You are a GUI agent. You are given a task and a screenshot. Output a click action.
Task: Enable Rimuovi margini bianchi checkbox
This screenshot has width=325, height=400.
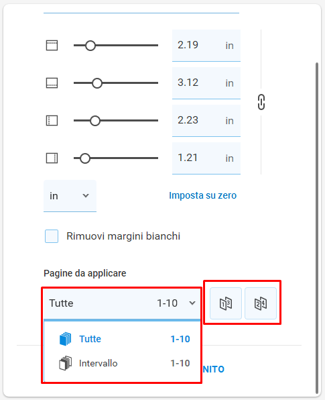click(x=52, y=236)
